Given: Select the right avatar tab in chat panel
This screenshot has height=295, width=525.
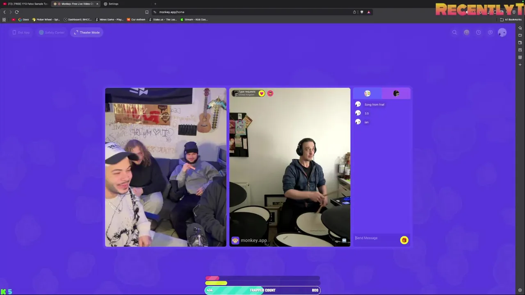Looking at the screenshot, I should (396, 93).
